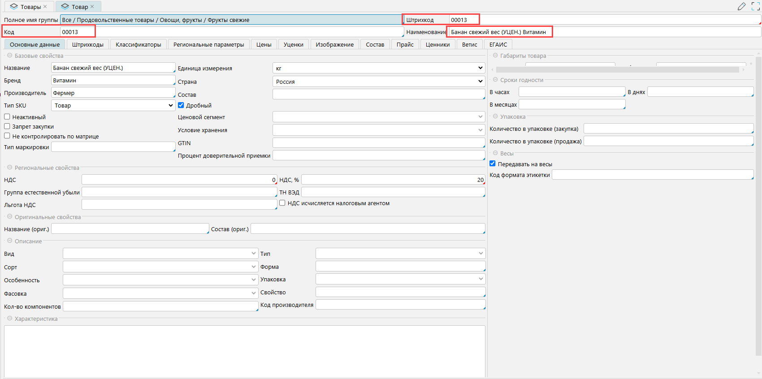The width and height of the screenshot is (762, 379).
Task: Collapse the Сроки годности section
Action: click(495, 80)
